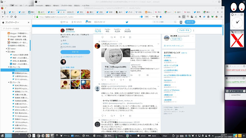Click the Twitter bird logo in the top bar
246x138 pixels.
tap(127, 22)
